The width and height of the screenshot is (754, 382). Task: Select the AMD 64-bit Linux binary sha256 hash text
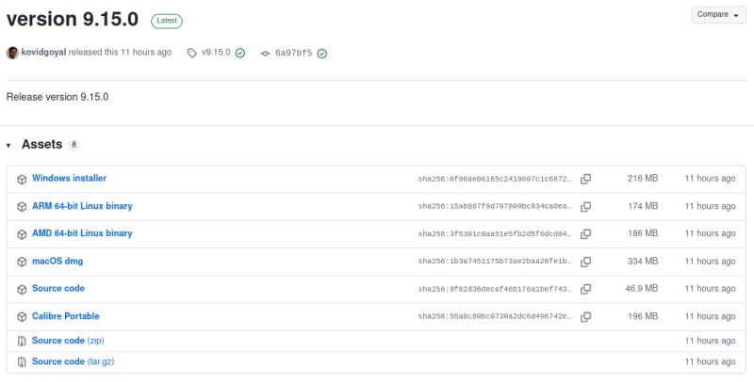495,234
